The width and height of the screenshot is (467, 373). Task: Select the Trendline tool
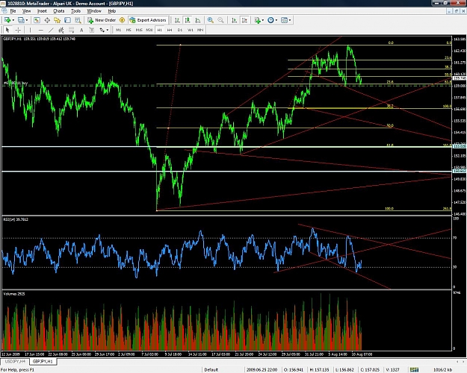coord(51,30)
